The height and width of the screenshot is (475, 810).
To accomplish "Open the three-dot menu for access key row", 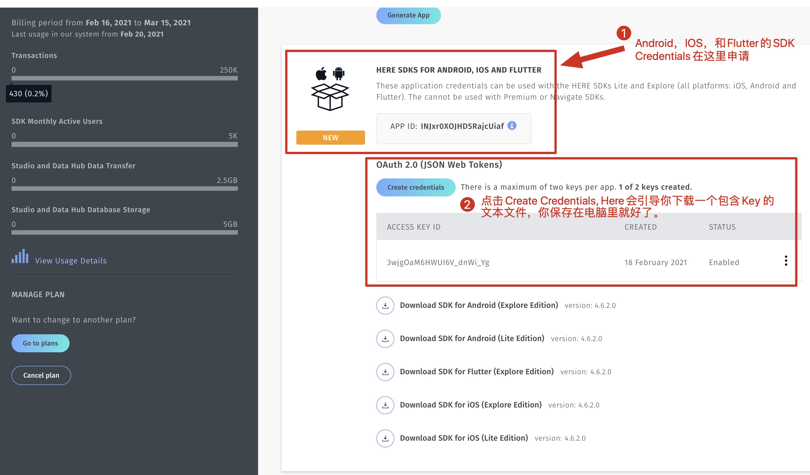I will 786,261.
